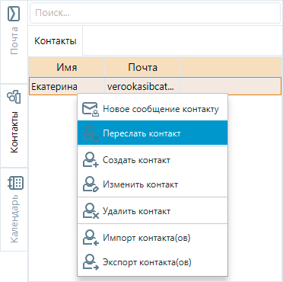Screen dimensions: 283x282
Task: Click the export contacts arrow icon
Action: (91, 262)
